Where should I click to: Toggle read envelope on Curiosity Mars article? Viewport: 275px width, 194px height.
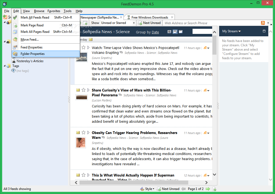click(x=78, y=90)
